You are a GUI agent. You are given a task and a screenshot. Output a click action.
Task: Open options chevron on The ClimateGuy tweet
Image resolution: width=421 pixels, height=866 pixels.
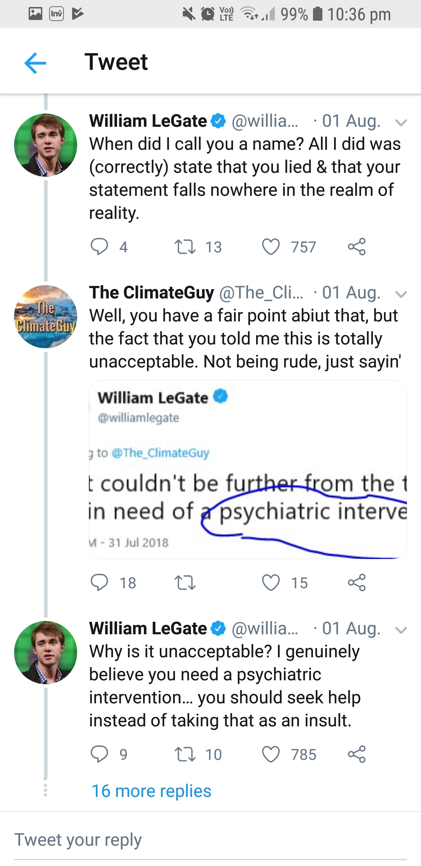click(401, 294)
